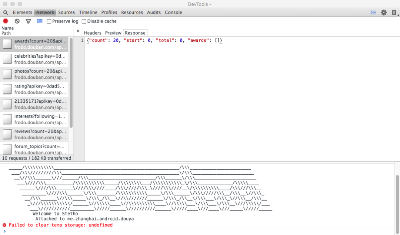400x235 pixels.
Task: Select the rating?apikey request row
Action: 34,89
